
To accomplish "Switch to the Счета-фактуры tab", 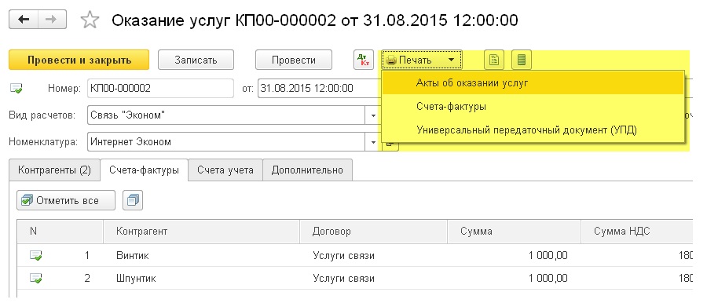I will (144, 170).
